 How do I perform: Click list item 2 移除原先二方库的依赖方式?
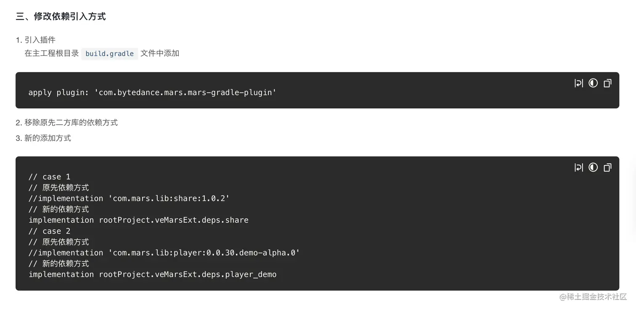pos(71,122)
